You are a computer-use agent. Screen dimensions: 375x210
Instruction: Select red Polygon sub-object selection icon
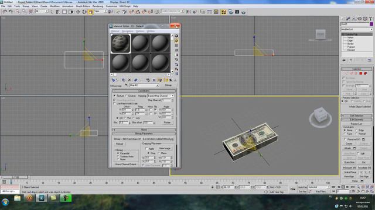361,73
